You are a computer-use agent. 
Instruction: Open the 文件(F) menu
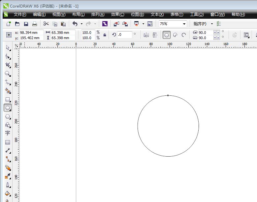pyautogui.click(x=20, y=14)
